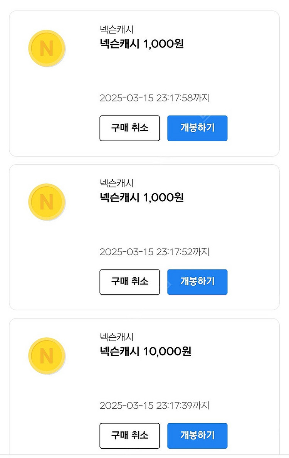This screenshot has width=289, height=458.
Task: Cancel purchase of card expiring 23:17:52
Action: [x=129, y=282]
